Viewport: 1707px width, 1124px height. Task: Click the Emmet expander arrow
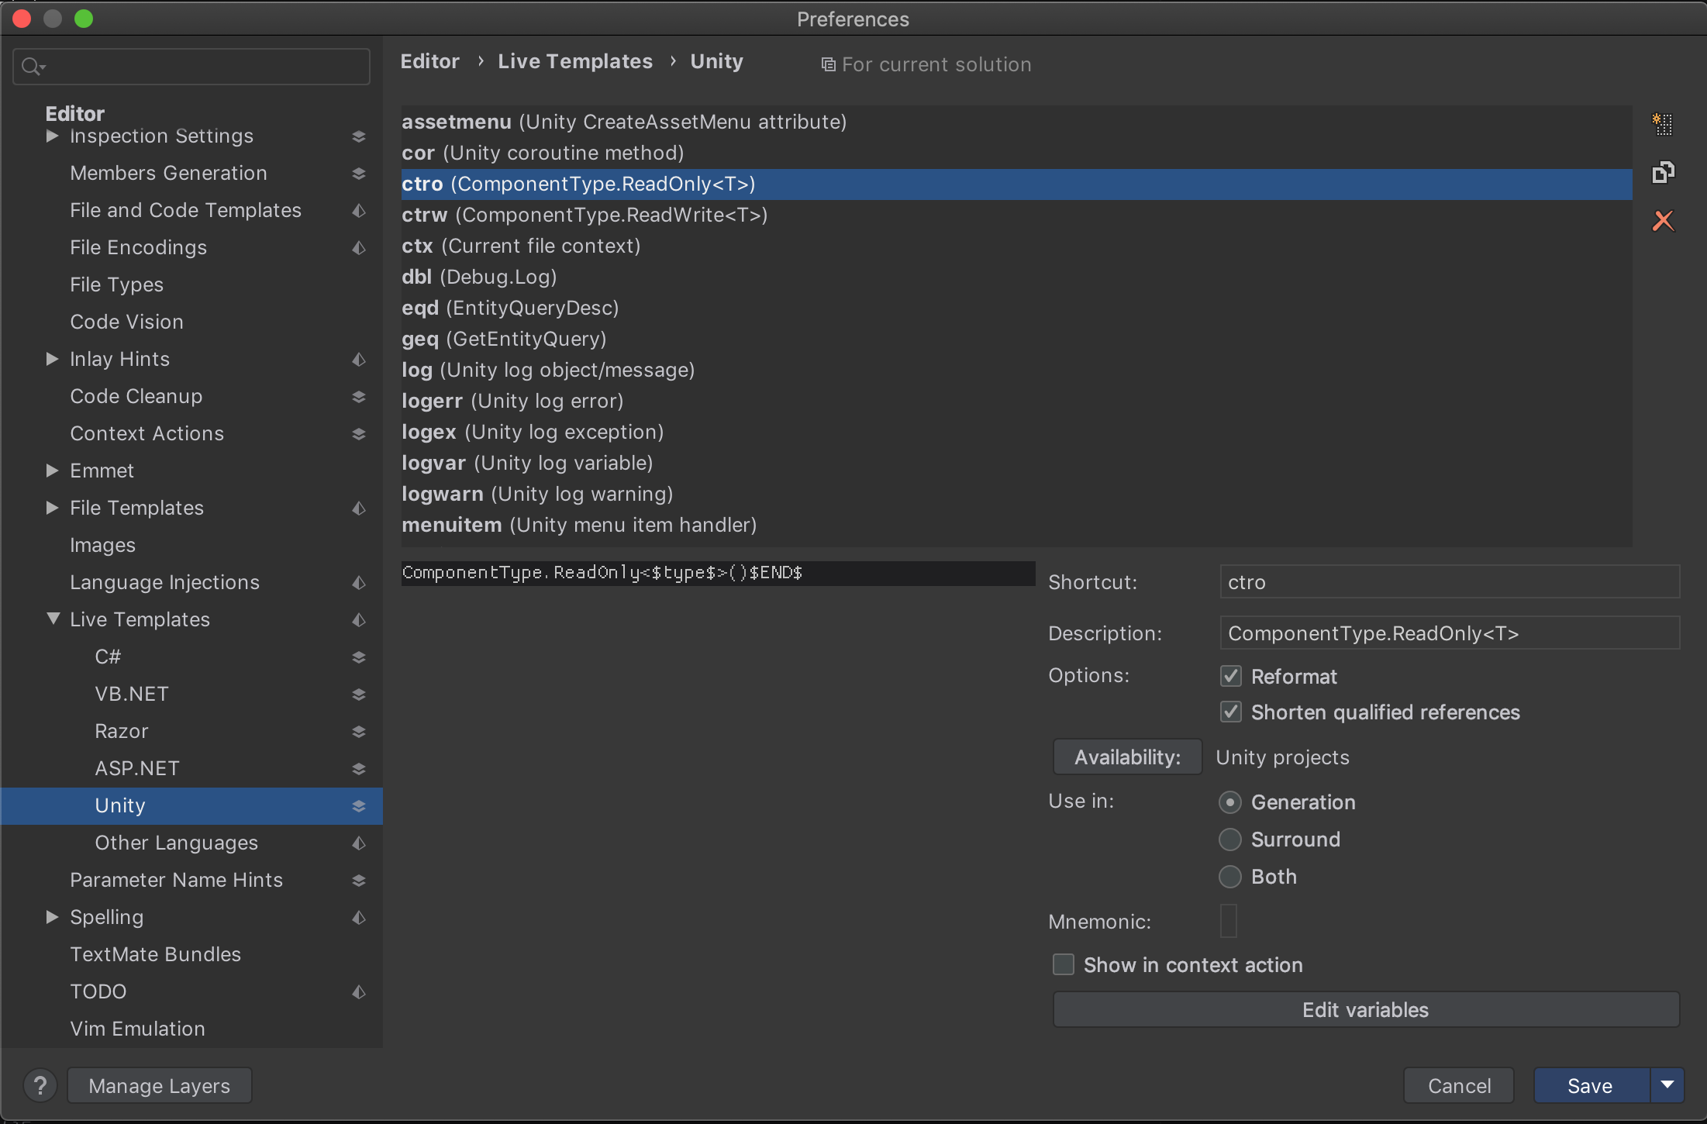coord(51,471)
